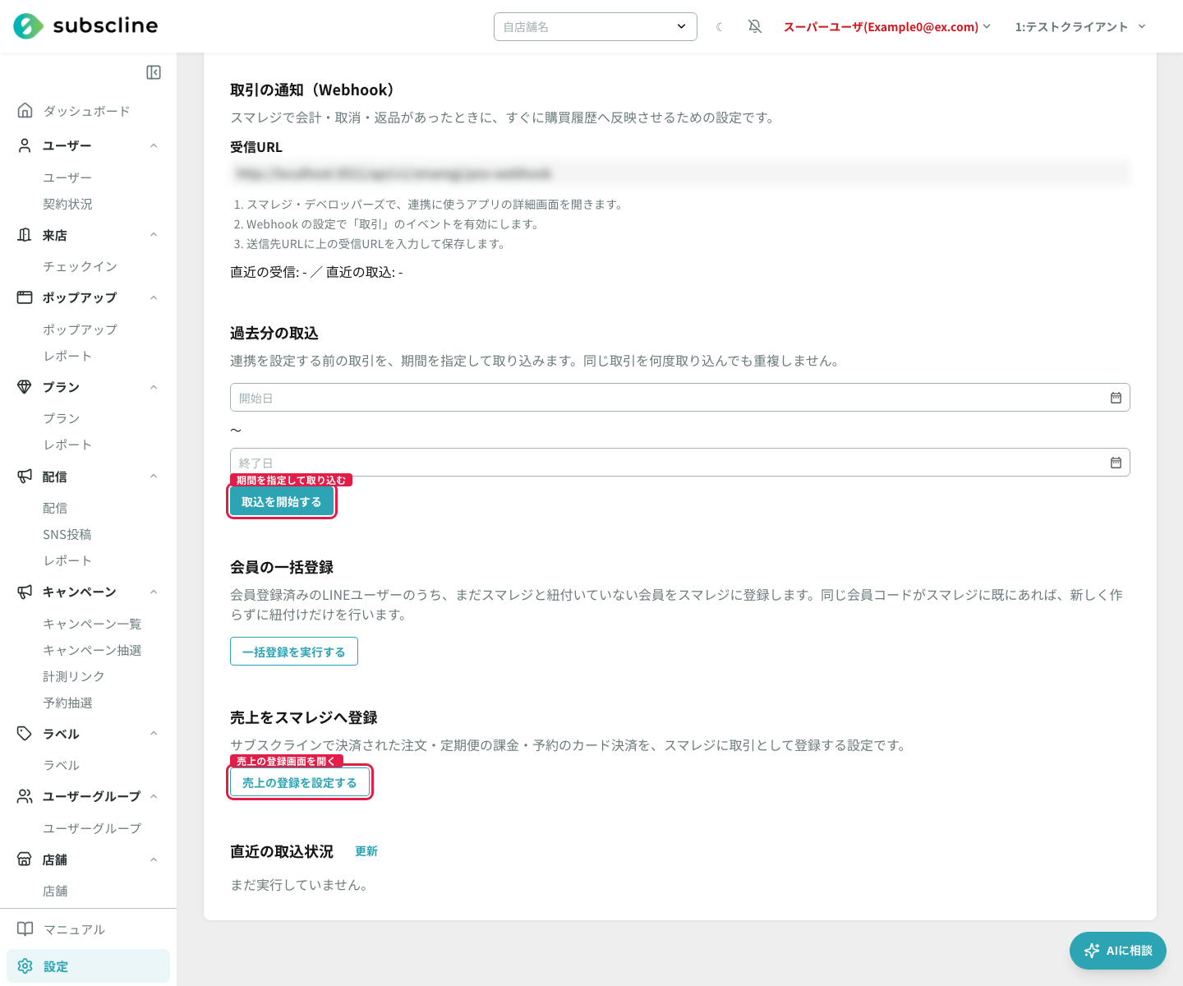1183x986 pixels.
Task: Open calendar icon for 開始日
Action: click(x=1116, y=398)
